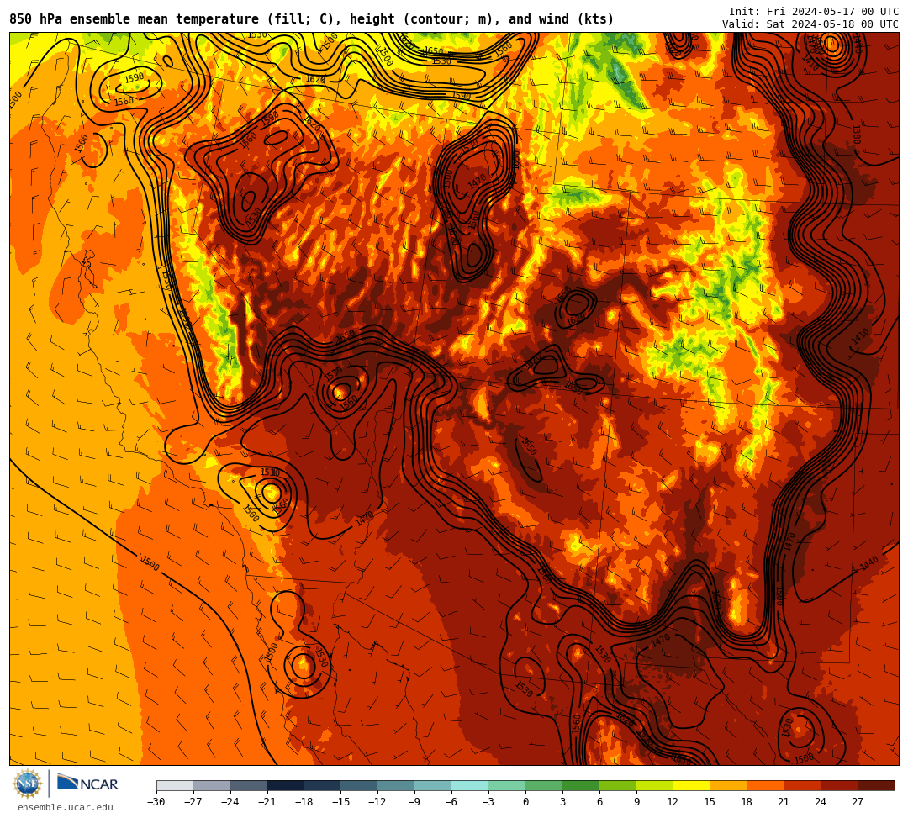Pick the −15 to −12 steel blue colorbar segment
The height and width of the screenshot is (818, 908).
point(360,785)
